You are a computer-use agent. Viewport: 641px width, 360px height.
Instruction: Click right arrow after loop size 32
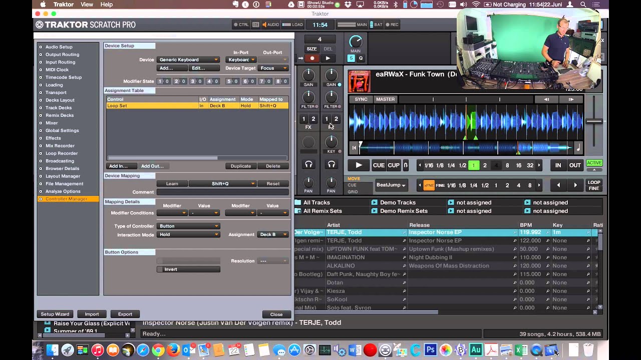pyautogui.click(x=539, y=165)
